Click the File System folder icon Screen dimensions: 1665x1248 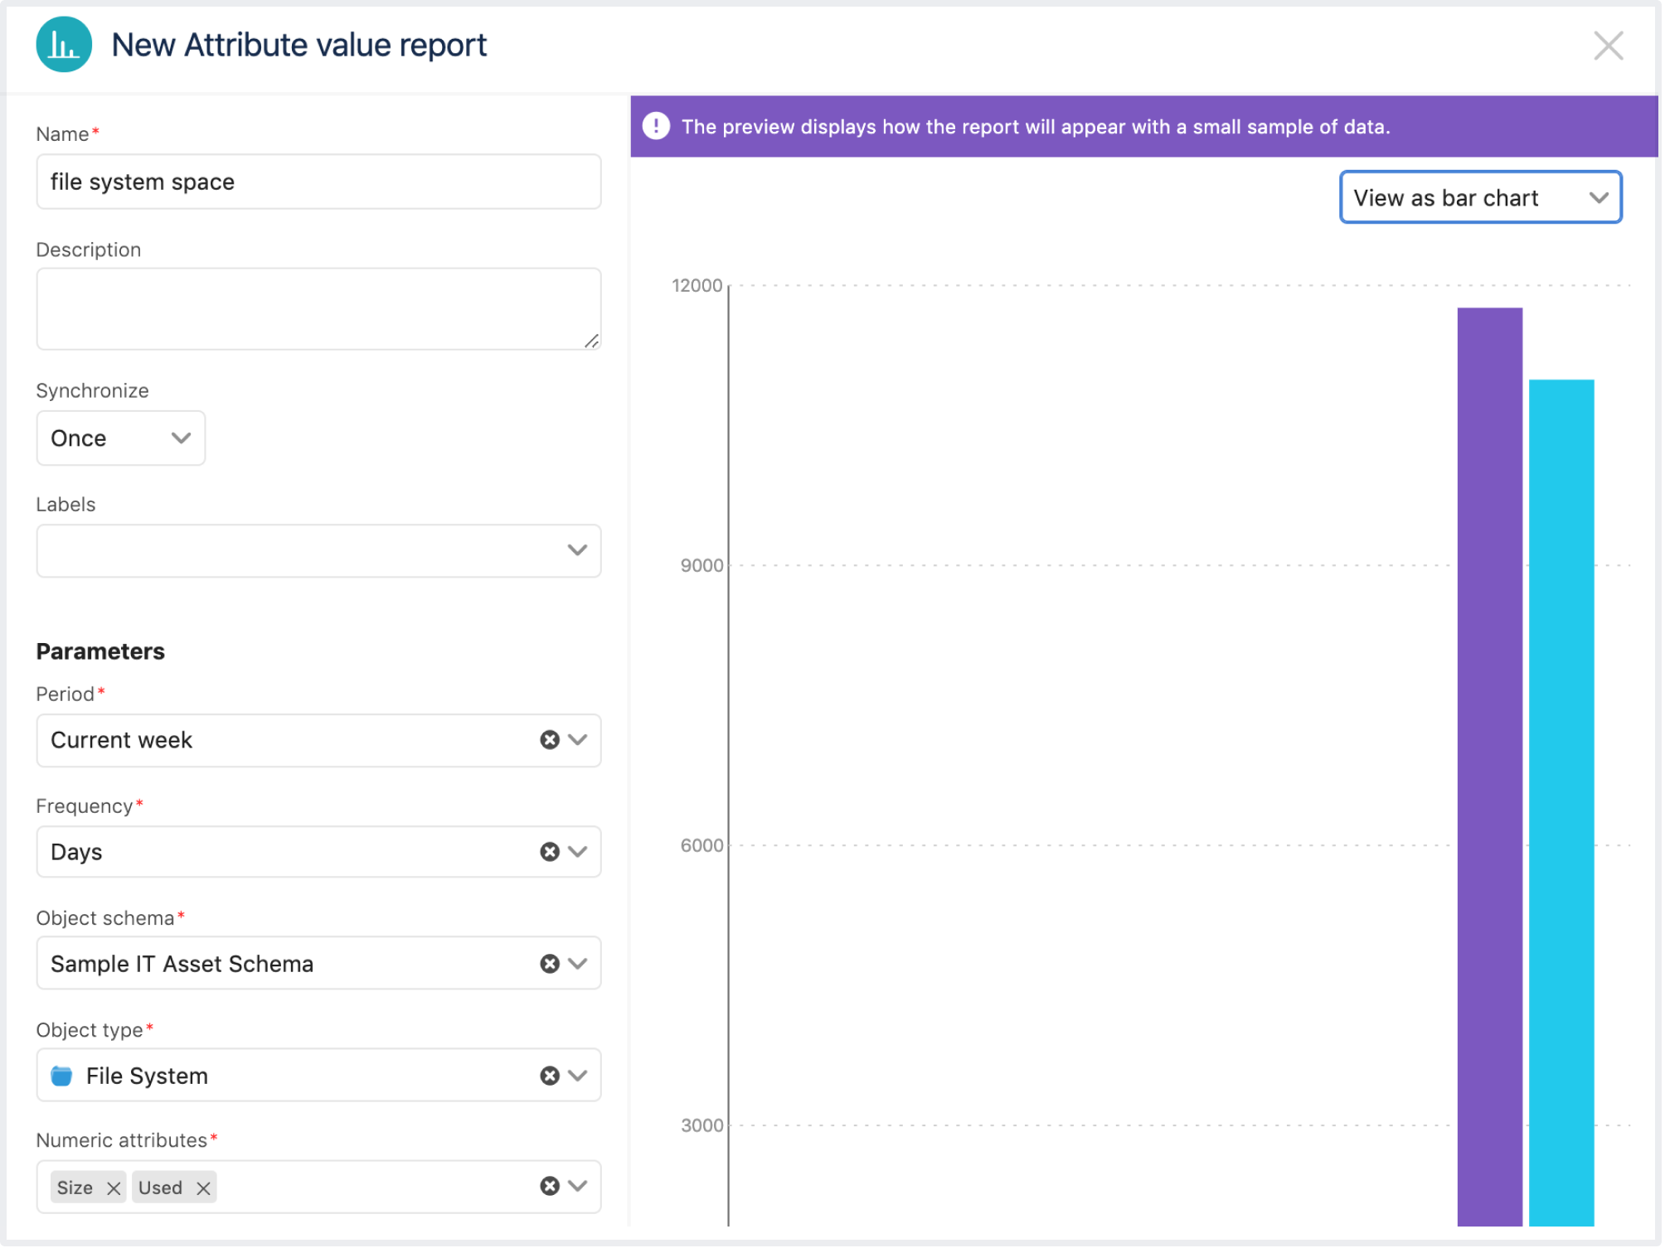[x=61, y=1077]
